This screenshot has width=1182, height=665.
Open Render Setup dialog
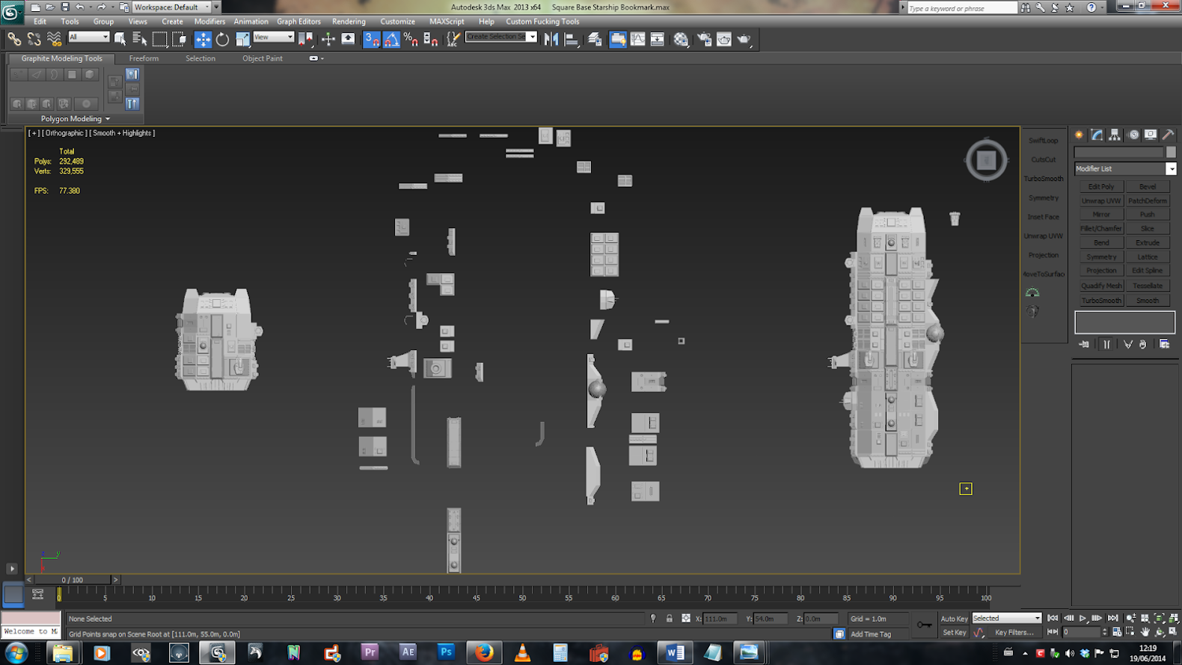pos(704,40)
